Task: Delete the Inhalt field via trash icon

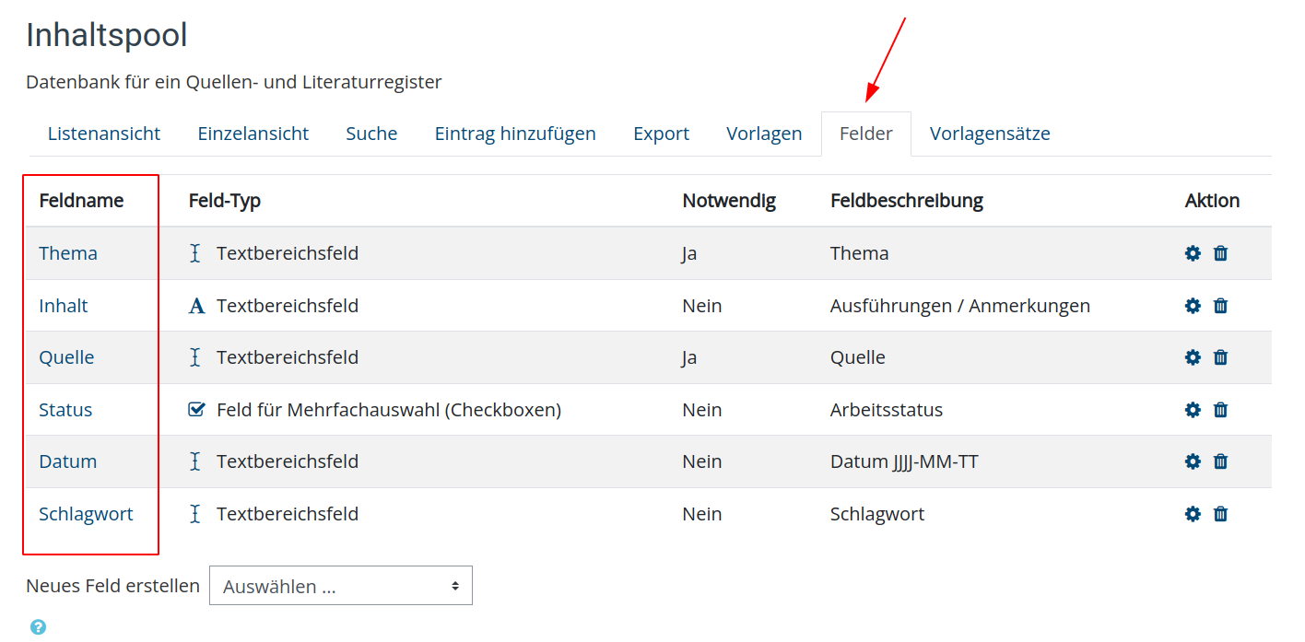Action: pos(1221,306)
